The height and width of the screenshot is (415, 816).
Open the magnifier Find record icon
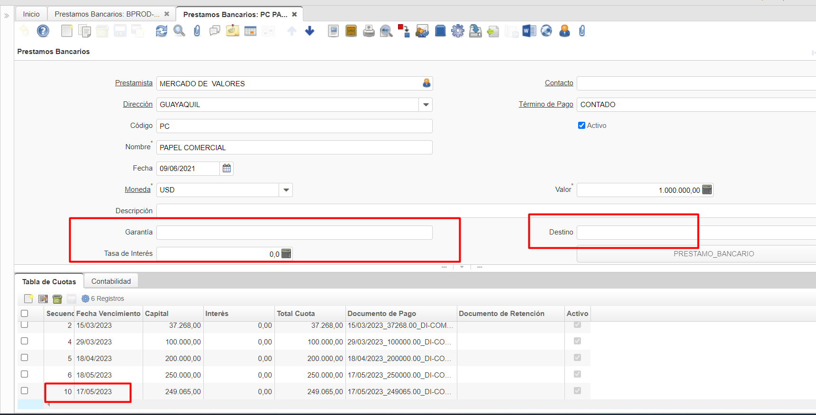click(179, 31)
